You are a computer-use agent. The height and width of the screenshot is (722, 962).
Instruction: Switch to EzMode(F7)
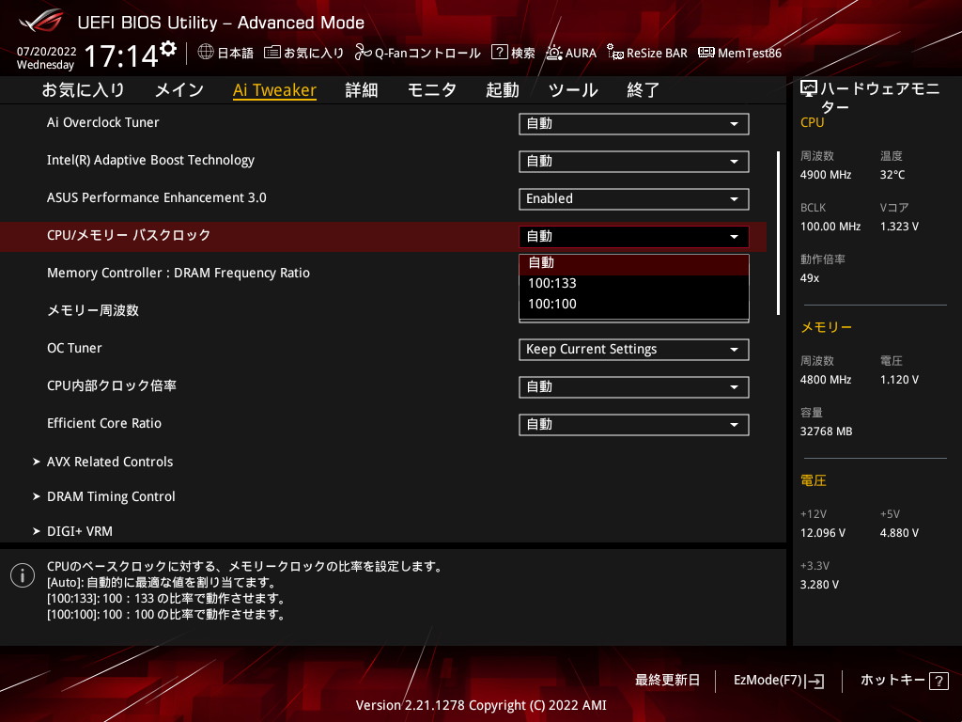click(779, 681)
